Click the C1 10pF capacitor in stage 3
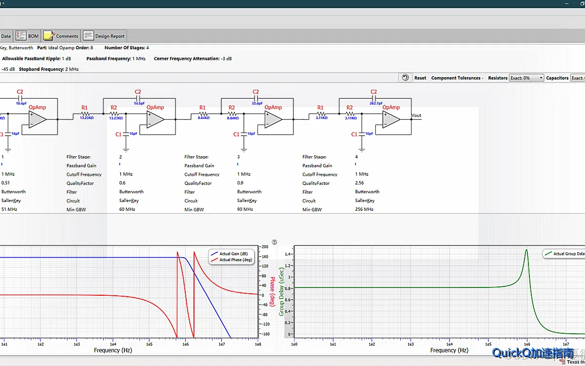The image size is (585, 366). point(244,134)
